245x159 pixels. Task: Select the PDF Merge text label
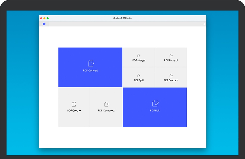[139, 60]
